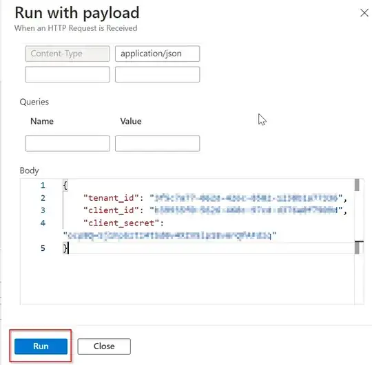This screenshot has width=372, height=365.
Task: Click the blank area of the Body editor
Action: [x=187, y=279]
